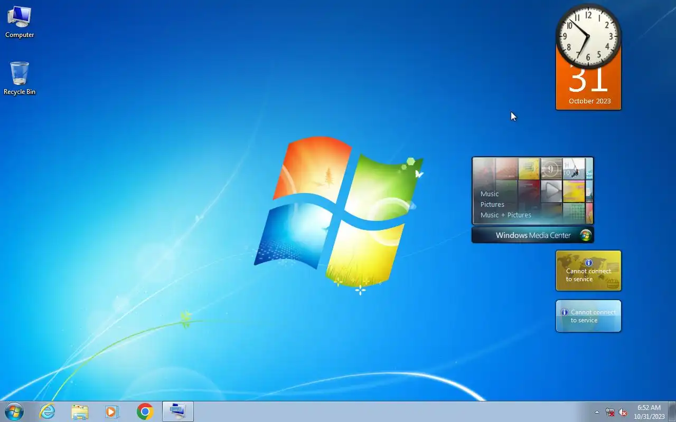Viewport: 676px width, 422px height.
Task: Click the play thumbnail in Media Center gadget
Action: (551, 191)
